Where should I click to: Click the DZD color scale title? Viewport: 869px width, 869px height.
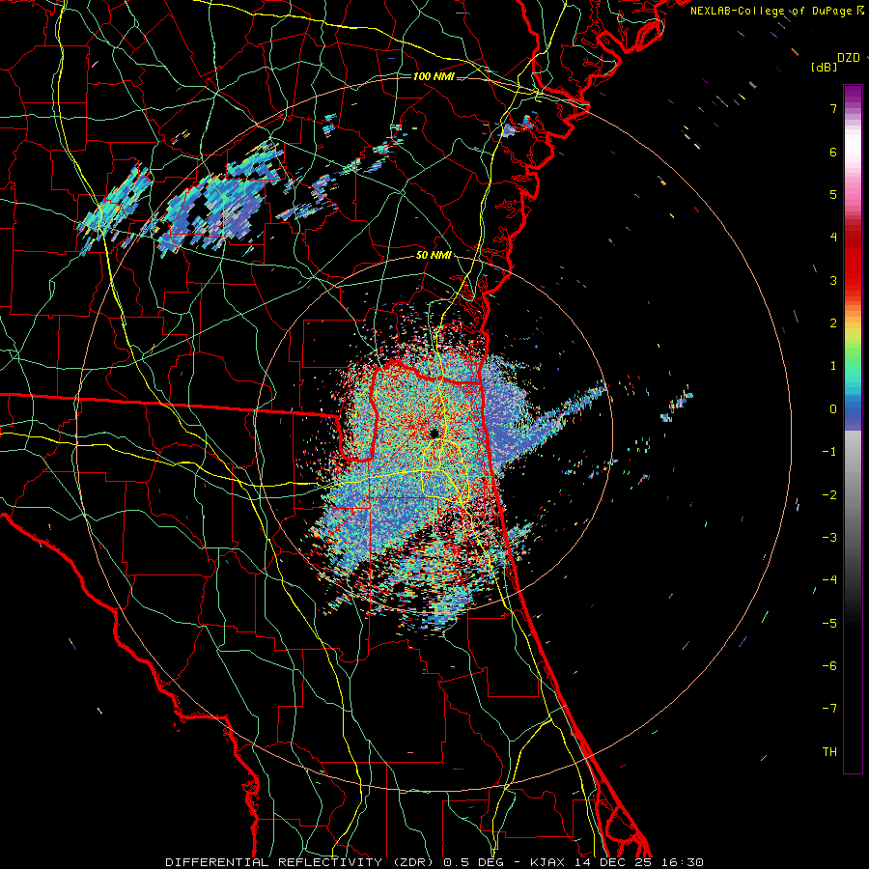(849, 58)
